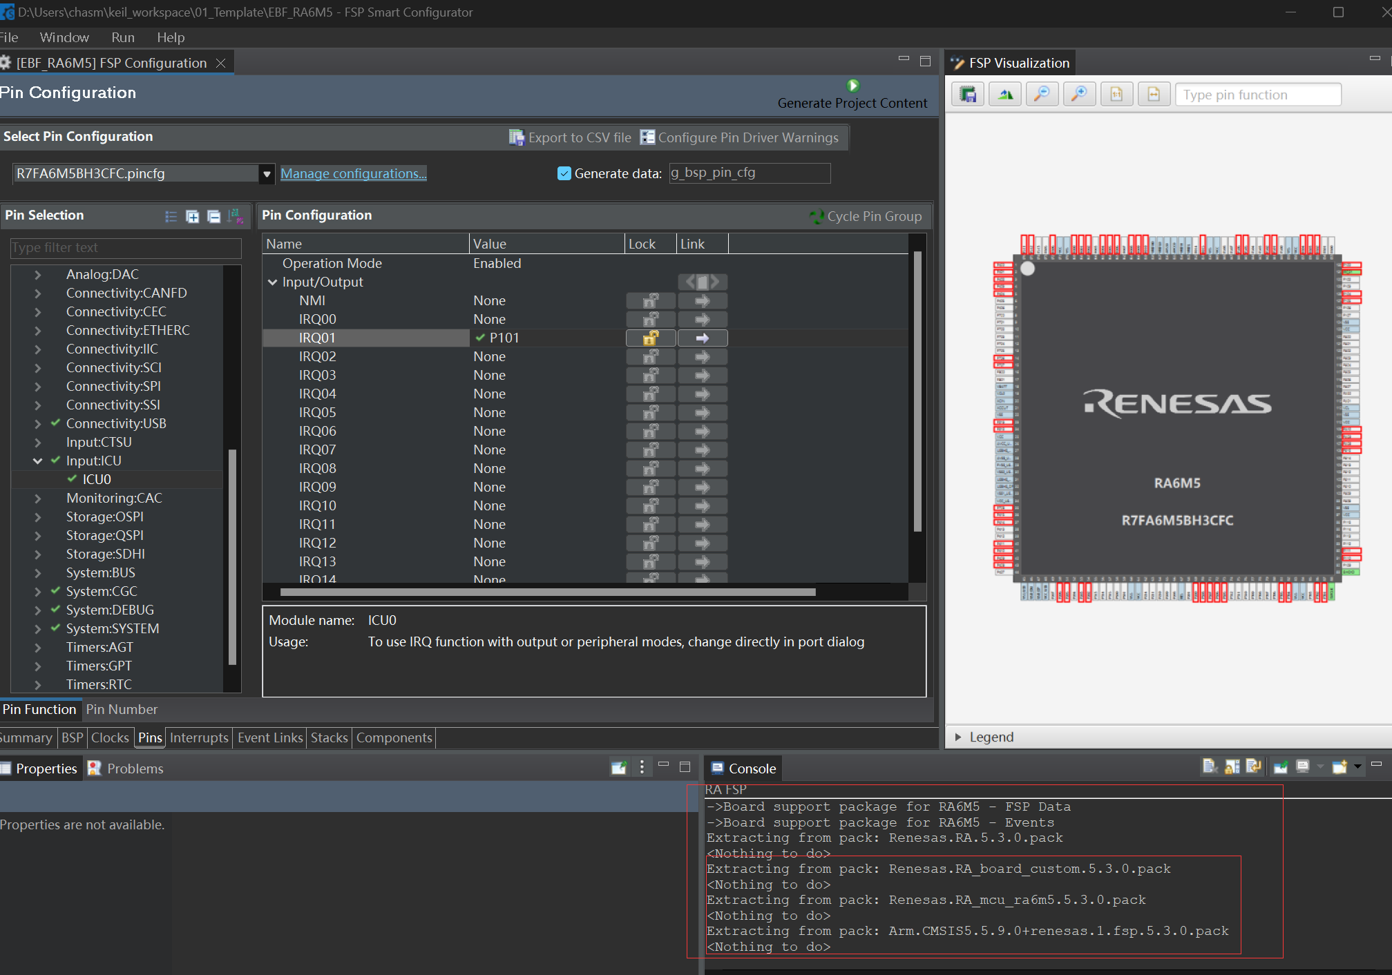1392x975 pixels.
Task: Expand the Analog:DAC tree node
Action: 38,275
